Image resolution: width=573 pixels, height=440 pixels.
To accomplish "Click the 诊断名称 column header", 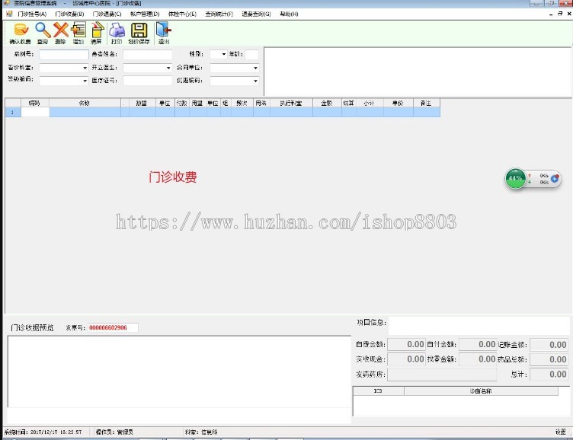I will pyautogui.click(x=481, y=391).
